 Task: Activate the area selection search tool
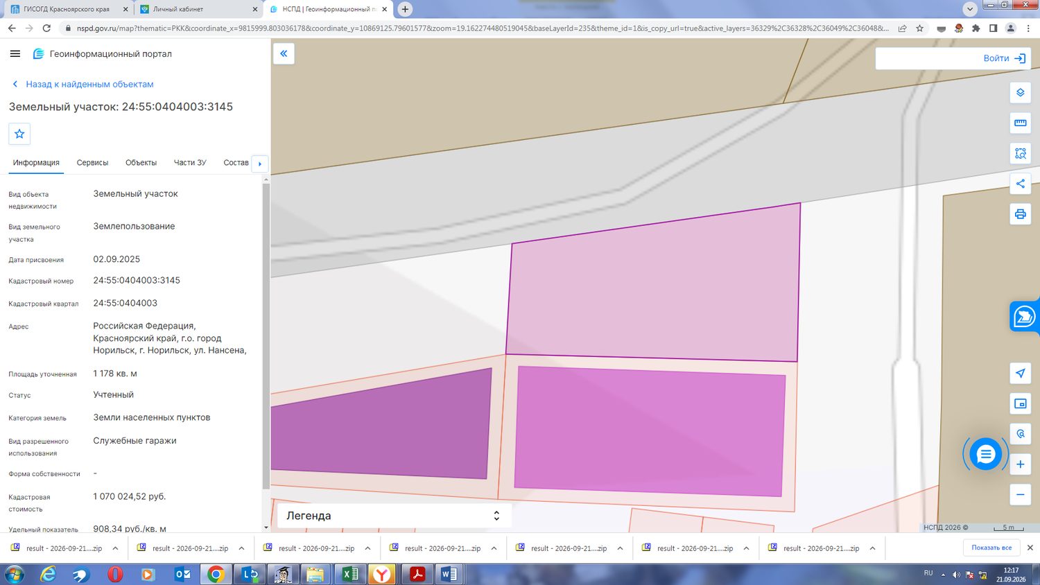(1020, 153)
